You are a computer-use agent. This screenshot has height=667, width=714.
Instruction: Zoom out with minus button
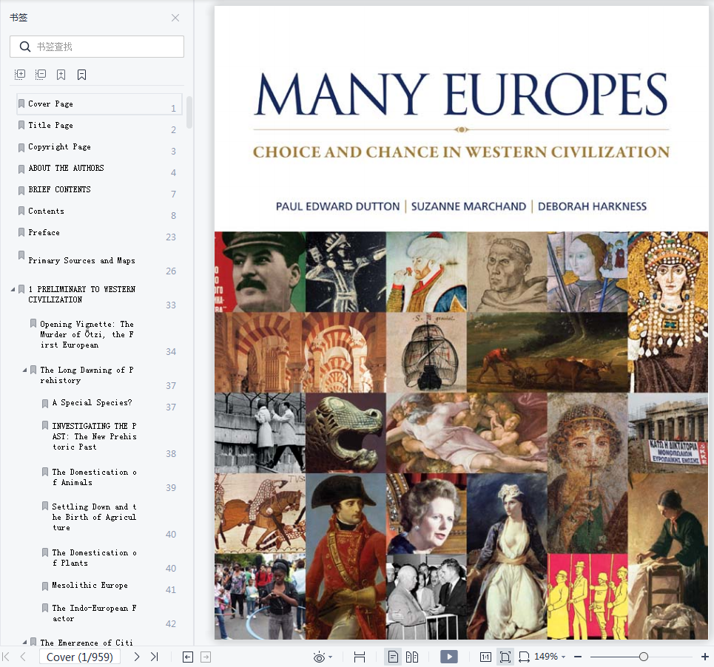[x=578, y=657]
